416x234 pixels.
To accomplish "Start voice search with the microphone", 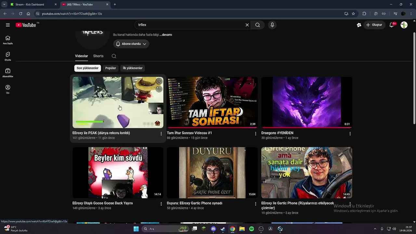I will click(272, 25).
